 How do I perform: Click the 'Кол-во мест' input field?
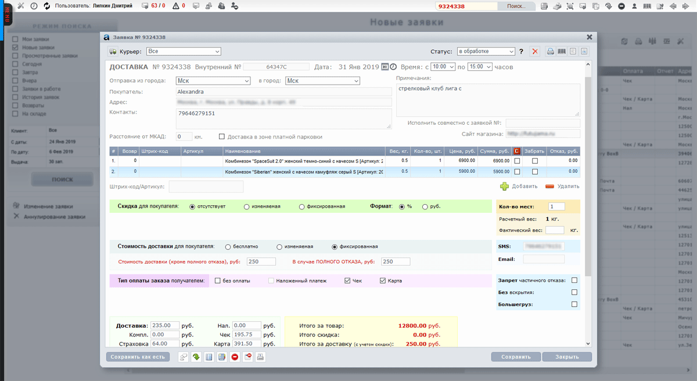pos(556,206)
